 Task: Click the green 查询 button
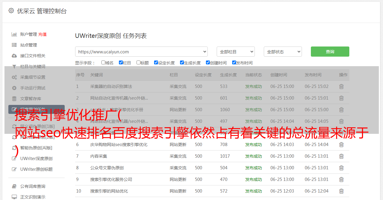click(330, 52)
